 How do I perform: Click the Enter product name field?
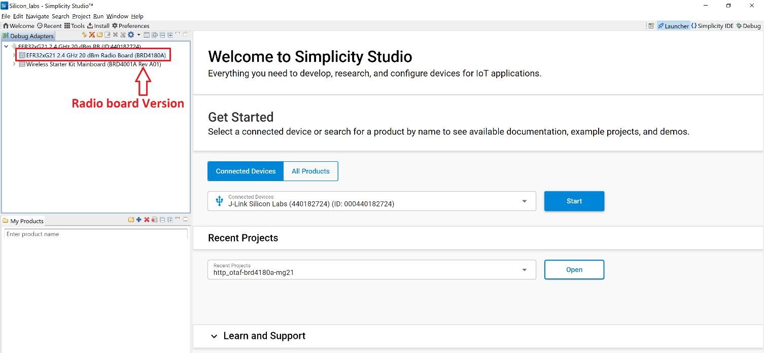tap(95, 234)
